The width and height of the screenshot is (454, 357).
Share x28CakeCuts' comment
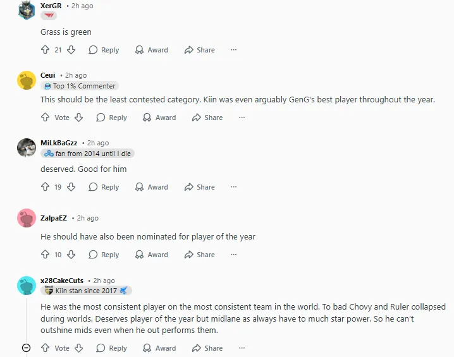[207, 348]
